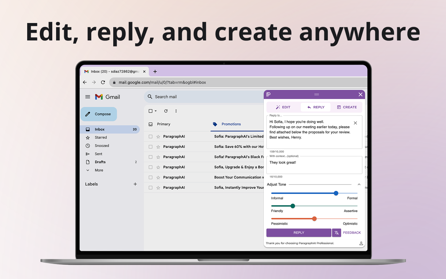Star the Boost Your Communication email
The width and height of the screenshot is (446, 279).
(x=158, y=178)
